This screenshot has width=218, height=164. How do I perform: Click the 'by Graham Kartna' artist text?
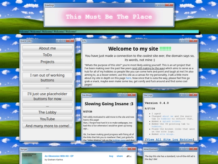[x=54, y=160]
